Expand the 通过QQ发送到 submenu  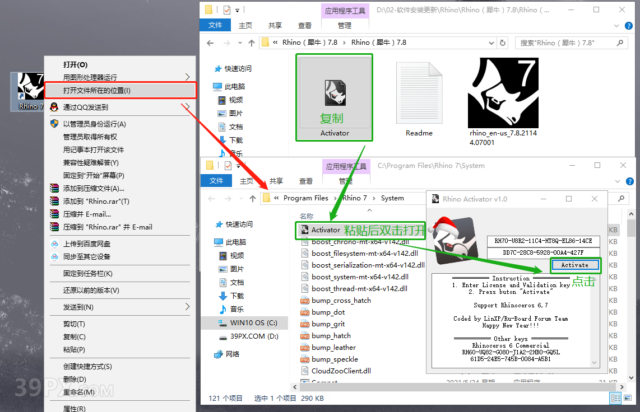187,107
